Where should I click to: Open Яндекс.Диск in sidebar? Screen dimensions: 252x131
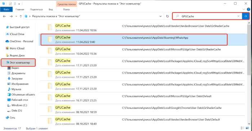coord(15,55)
